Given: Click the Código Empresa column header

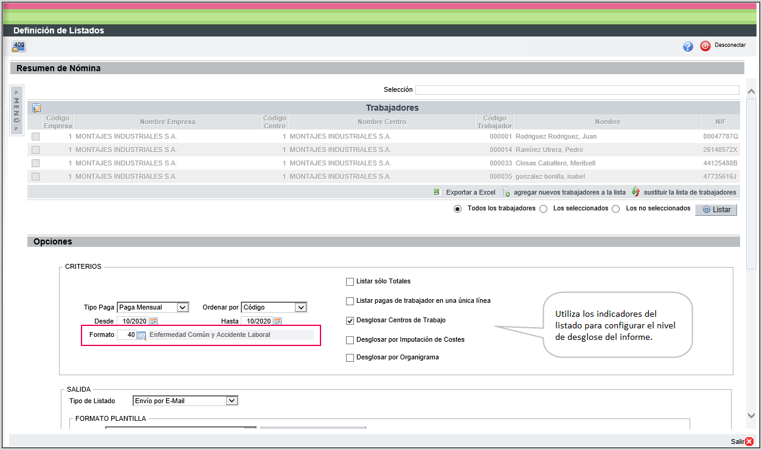Looking at the screenshot, I should click(58, 122).
